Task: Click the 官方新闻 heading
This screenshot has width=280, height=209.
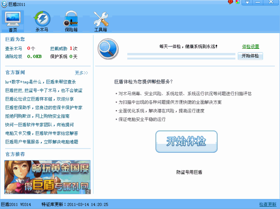Action: 15,72
